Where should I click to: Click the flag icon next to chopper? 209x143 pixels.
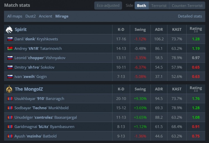point(10,58)
